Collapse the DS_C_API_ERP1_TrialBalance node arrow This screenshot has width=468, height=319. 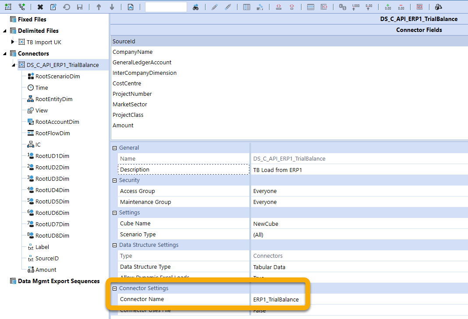tap(14, 65)
